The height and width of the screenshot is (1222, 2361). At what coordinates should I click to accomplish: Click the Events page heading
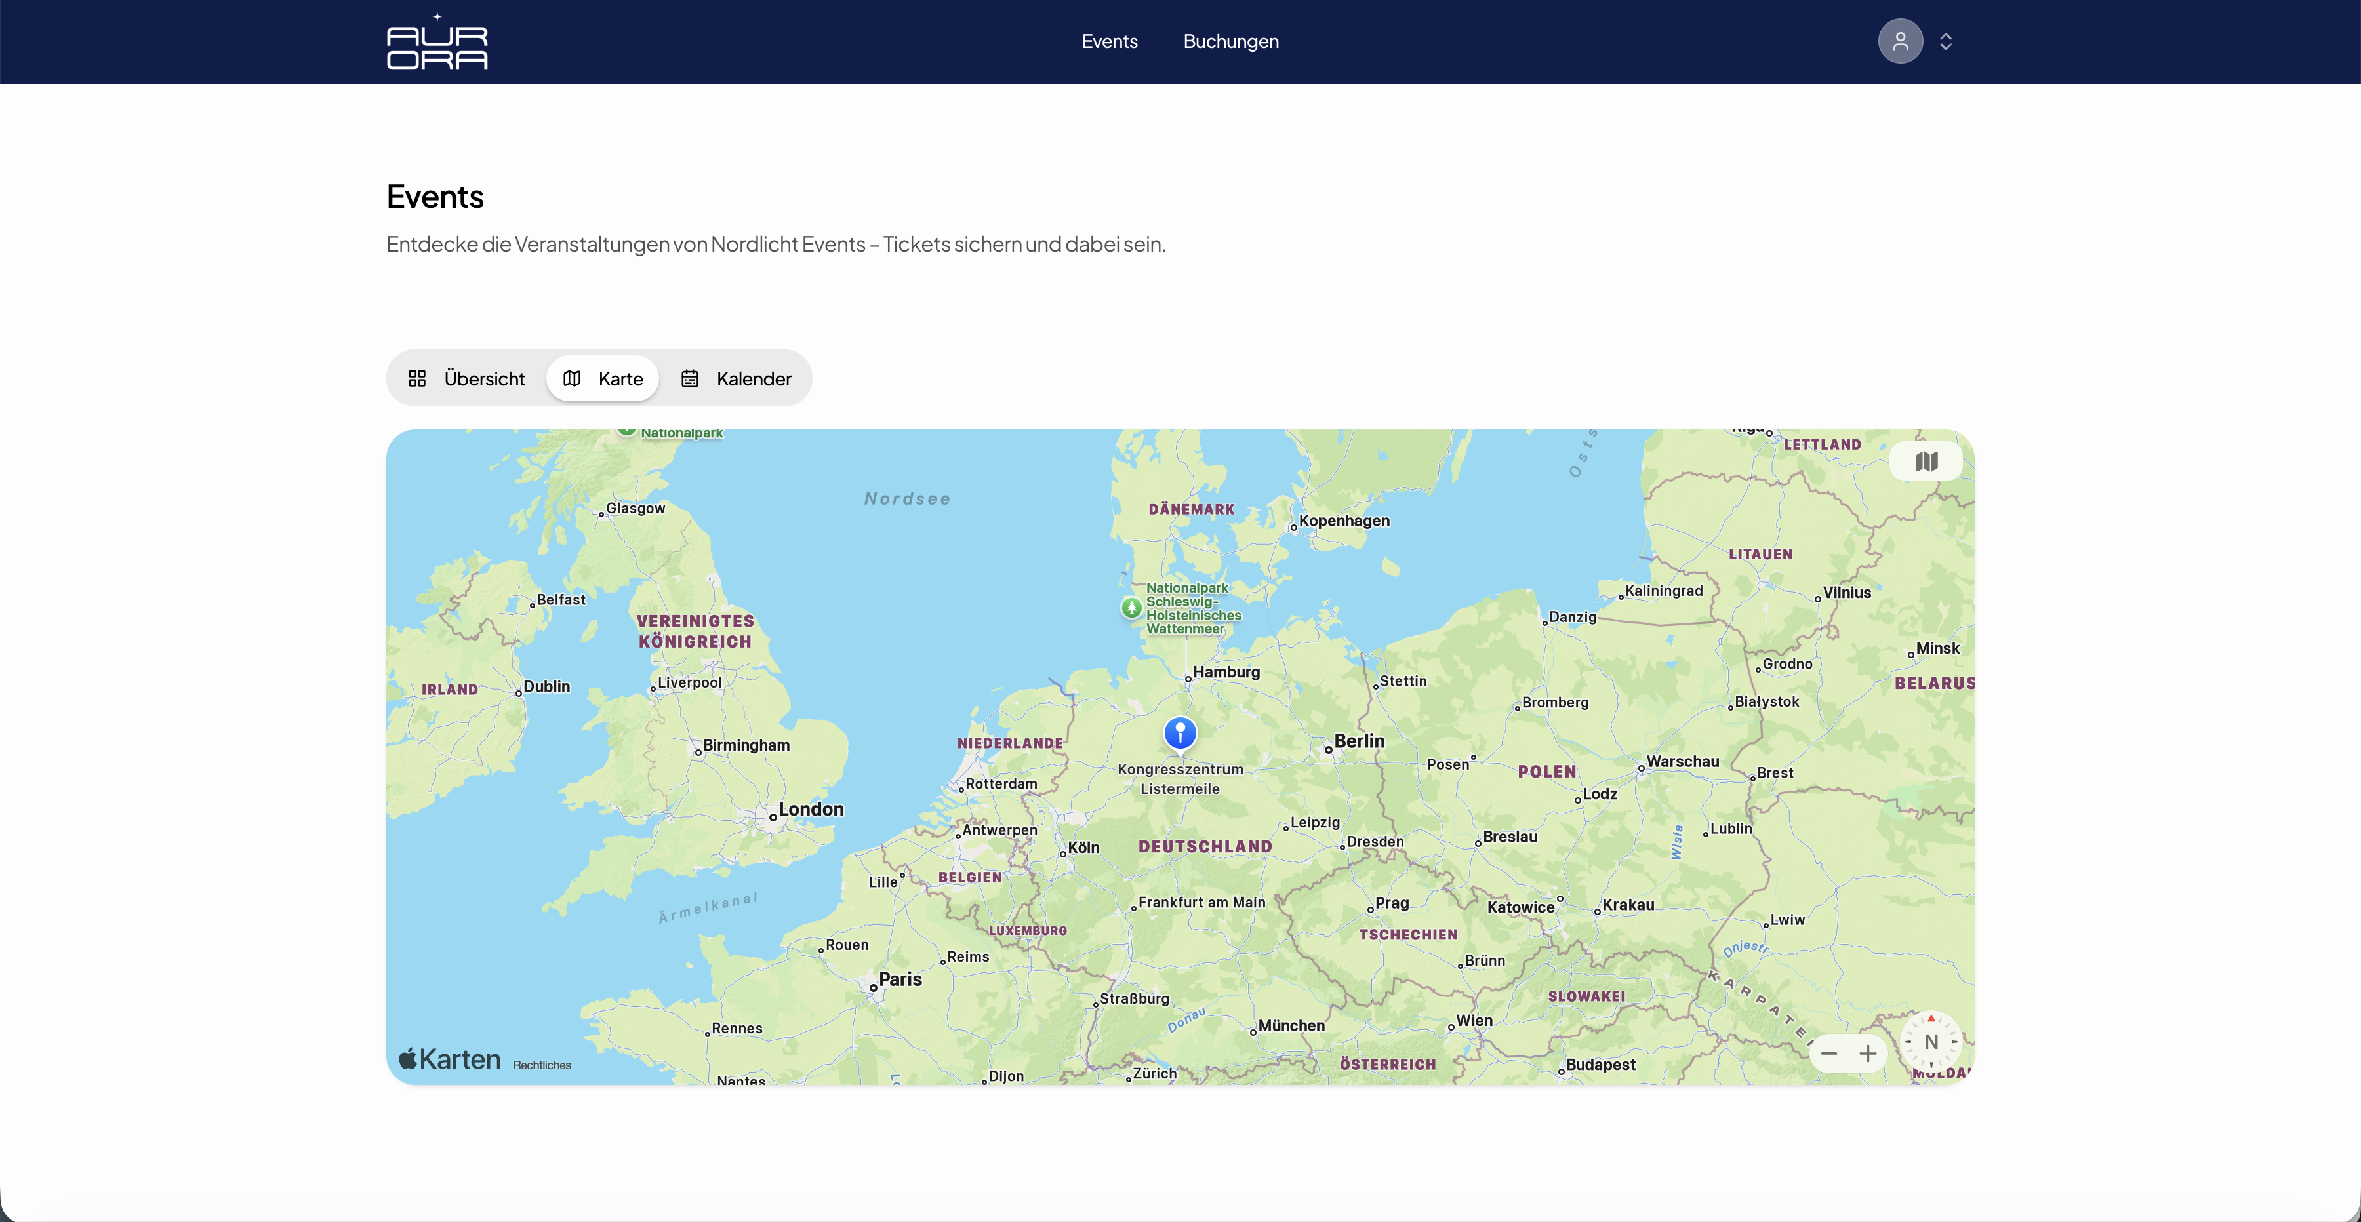[435, 197]
